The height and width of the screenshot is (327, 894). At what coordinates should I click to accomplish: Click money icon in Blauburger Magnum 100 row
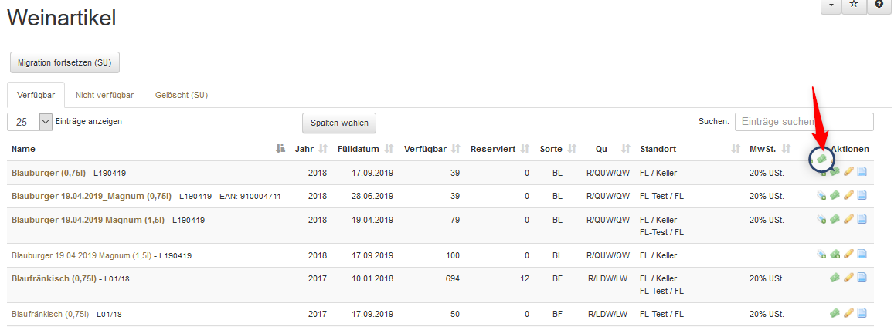pos(835,255)
